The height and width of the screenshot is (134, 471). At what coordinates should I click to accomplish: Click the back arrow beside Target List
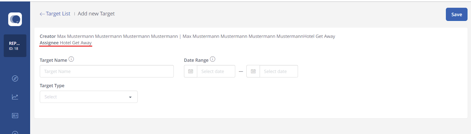point(42,14)
